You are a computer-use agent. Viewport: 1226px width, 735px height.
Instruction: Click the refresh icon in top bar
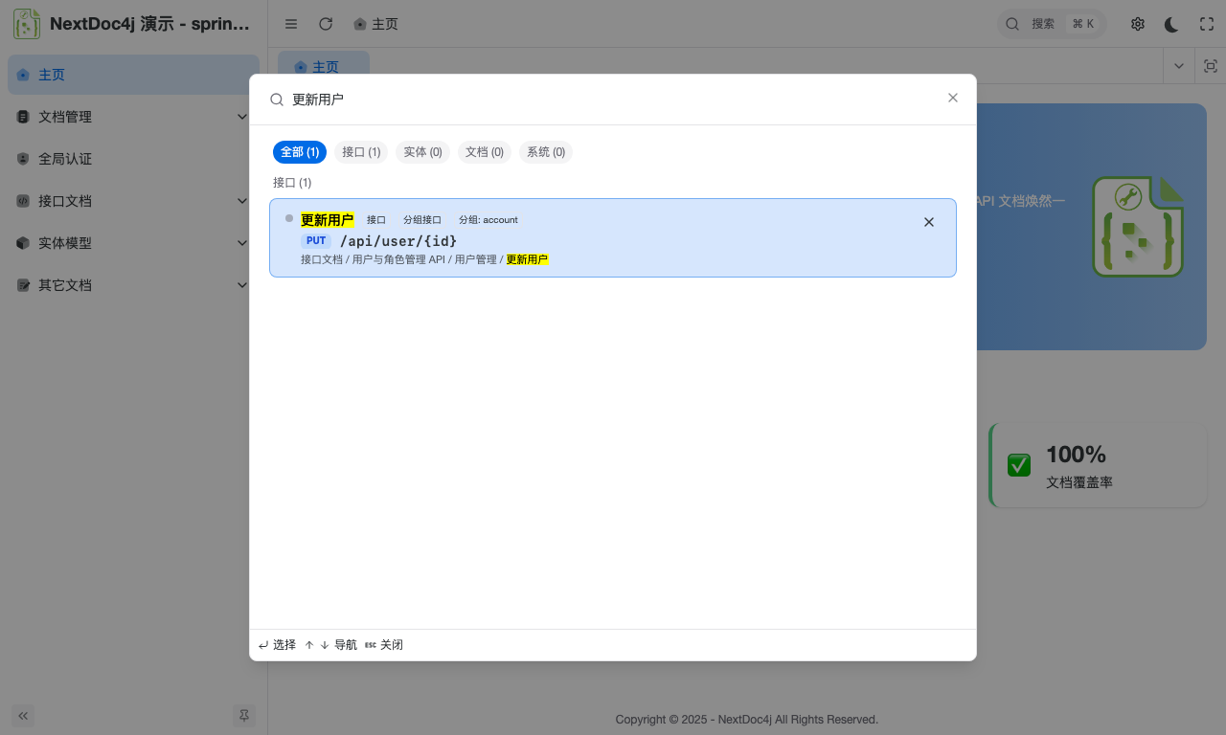[x=326, y=24]
